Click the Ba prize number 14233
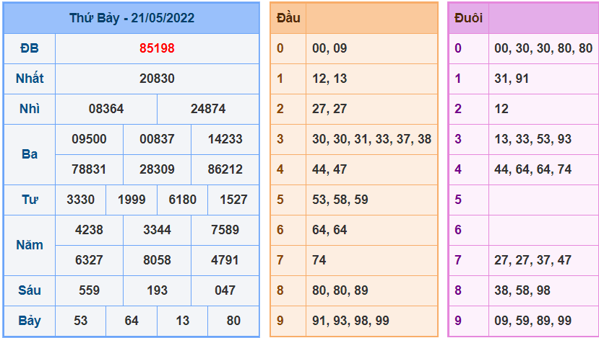The height and width of the screenshot is (338, 599). [x=225, y=139]
